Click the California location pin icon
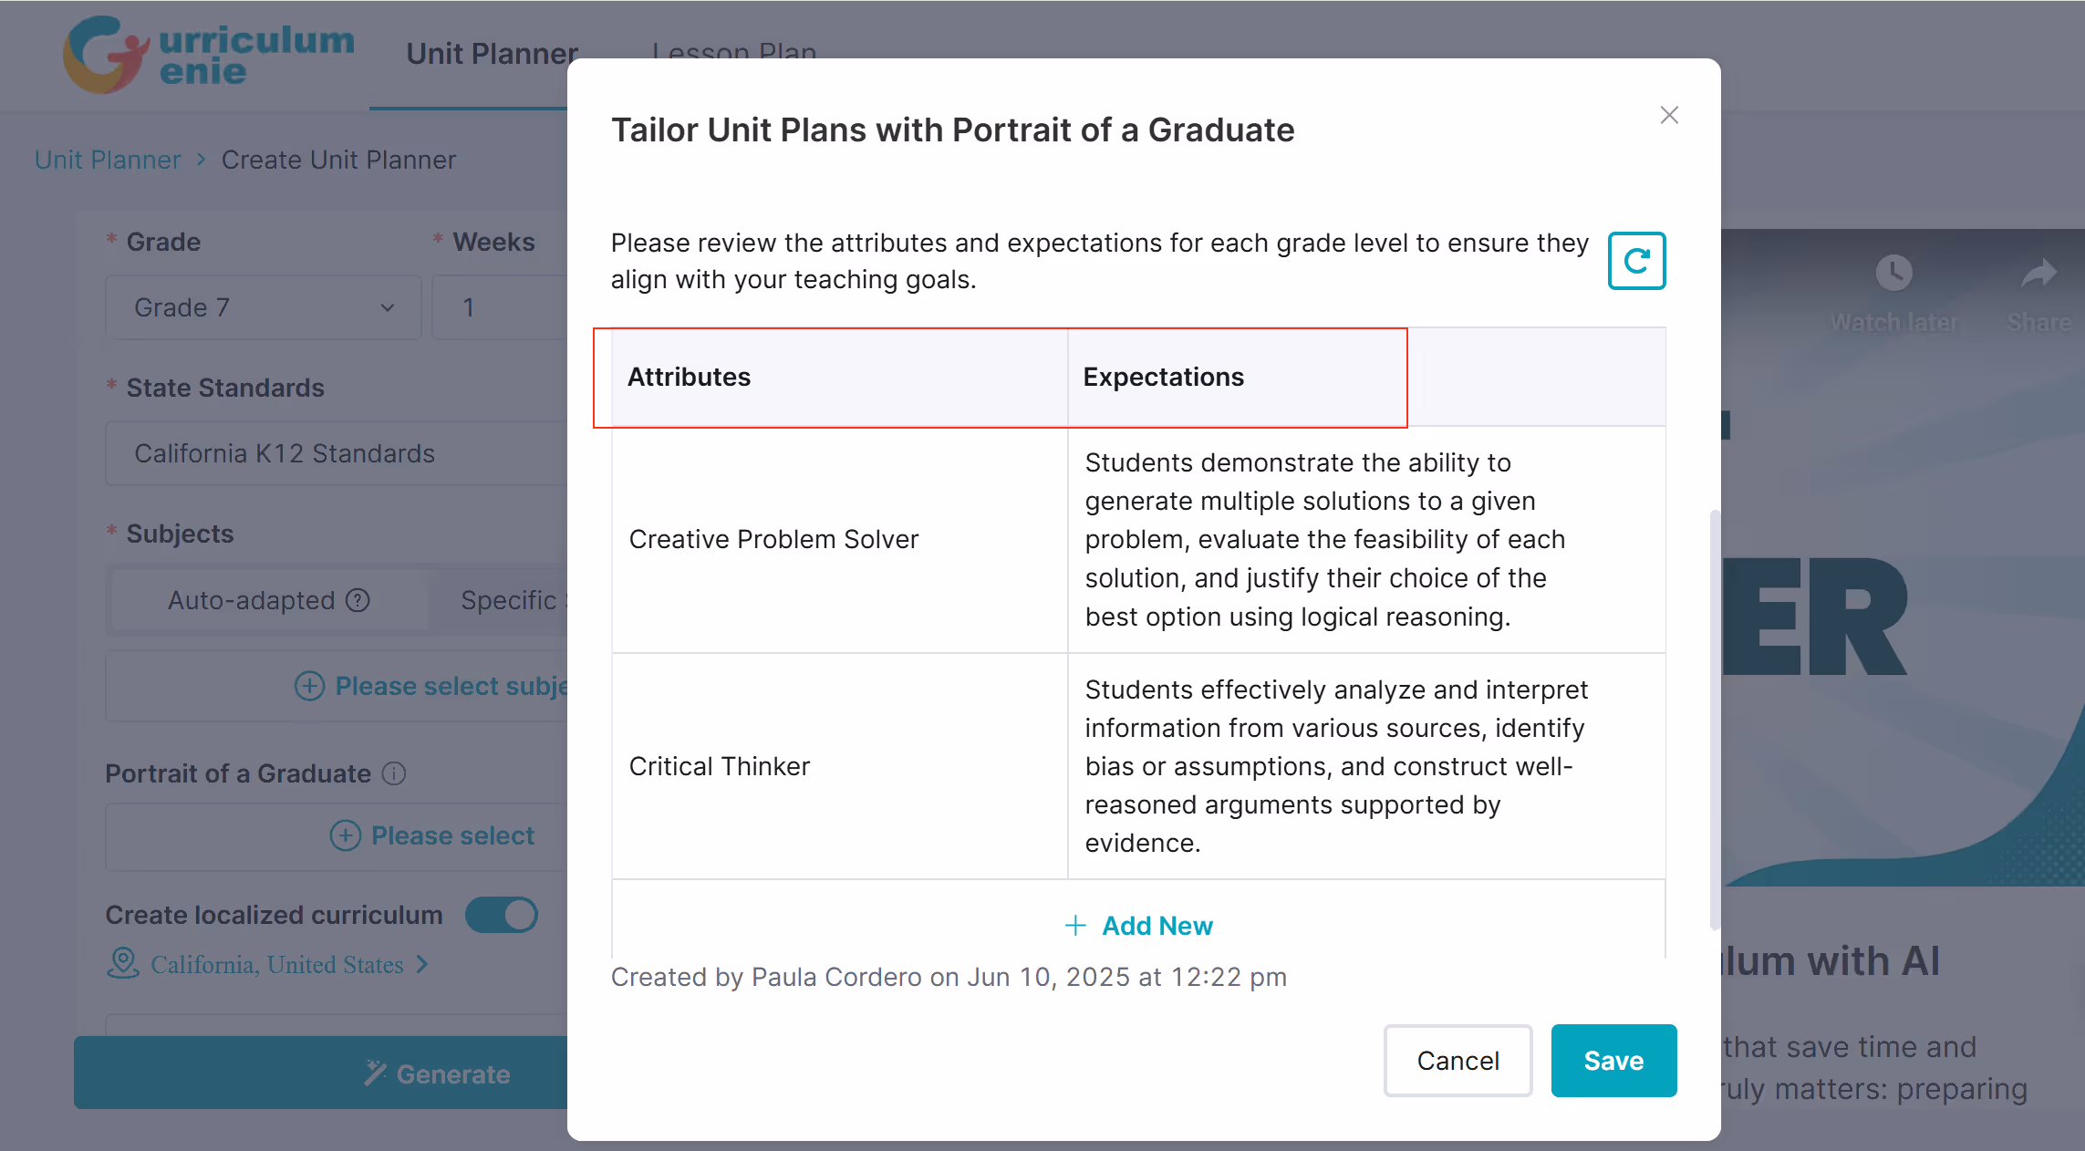Image resolution: width=2085 pixels, height=1151 pixels. coord(123,963)
